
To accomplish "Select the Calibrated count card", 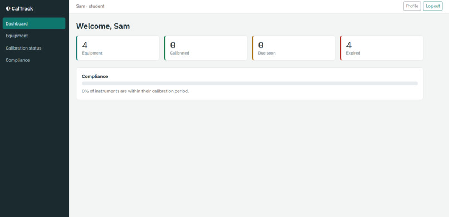I will point(206,48).
